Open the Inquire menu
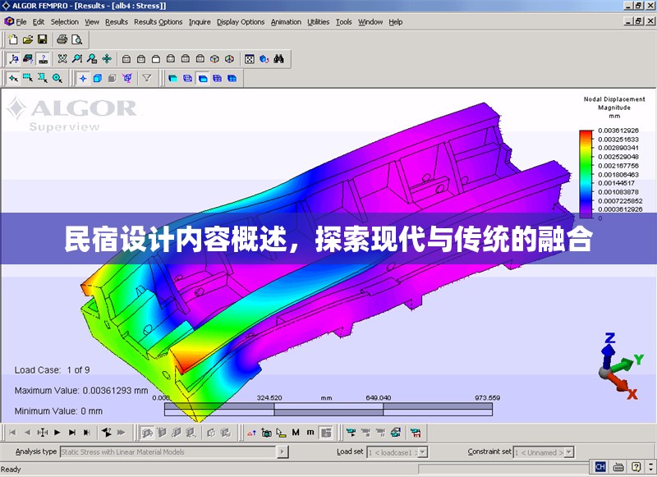Image resolution: width=657 pixels, height=477 pixels. tap(200, 22)
